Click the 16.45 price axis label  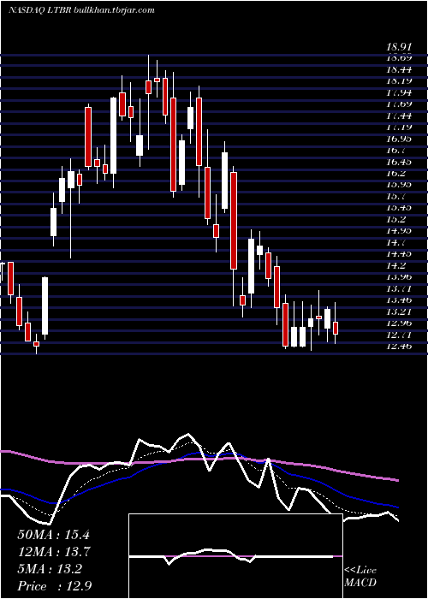tap(400, 162)
